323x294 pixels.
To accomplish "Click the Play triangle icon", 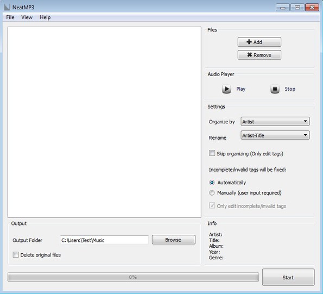I will [226, 89].
